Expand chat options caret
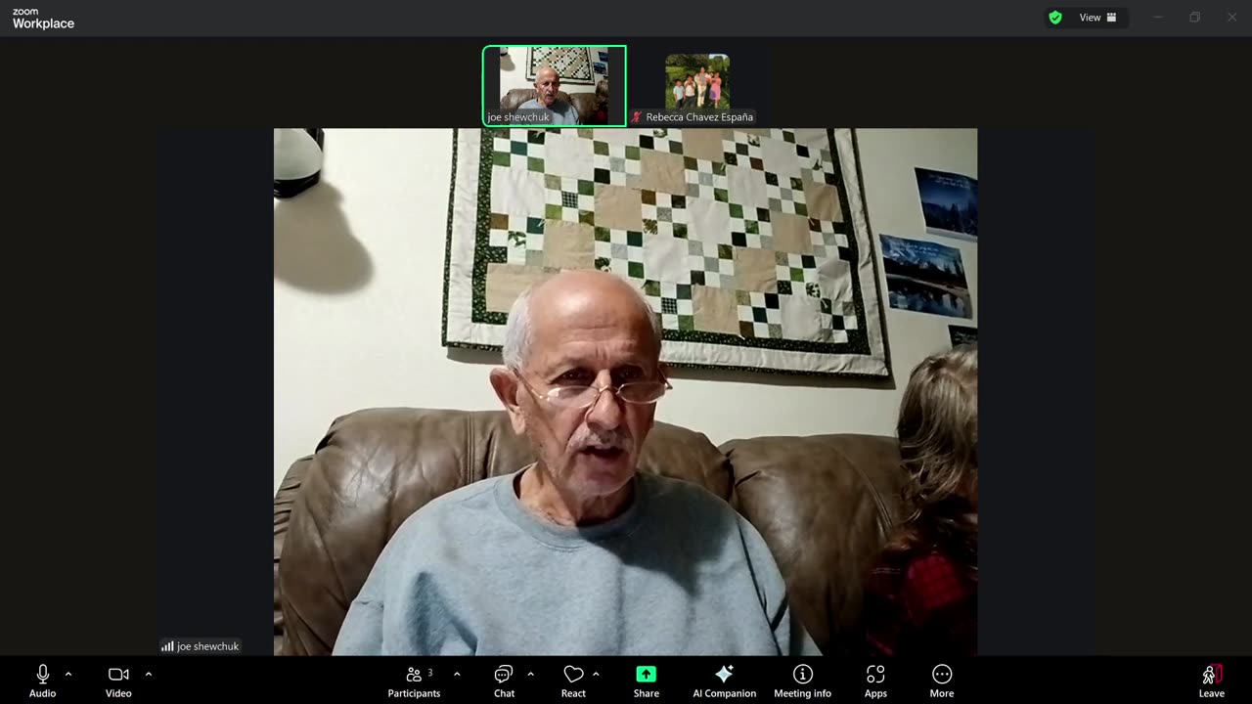Screen dimensions: 1252x704 coord(530,674)
